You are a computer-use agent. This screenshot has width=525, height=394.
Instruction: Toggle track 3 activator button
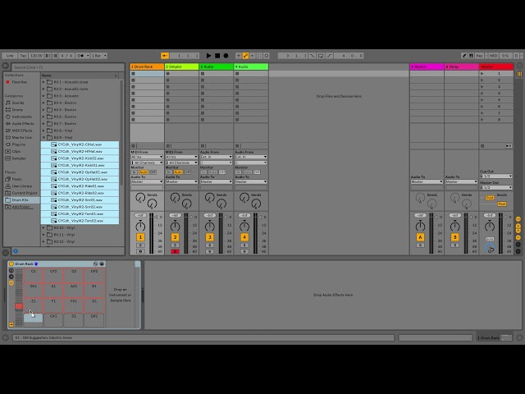click(210, 237)
